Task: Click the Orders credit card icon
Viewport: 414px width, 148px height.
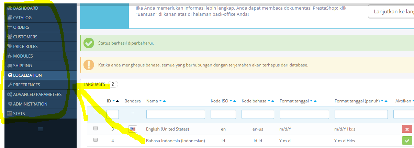Action: [10, 27]
